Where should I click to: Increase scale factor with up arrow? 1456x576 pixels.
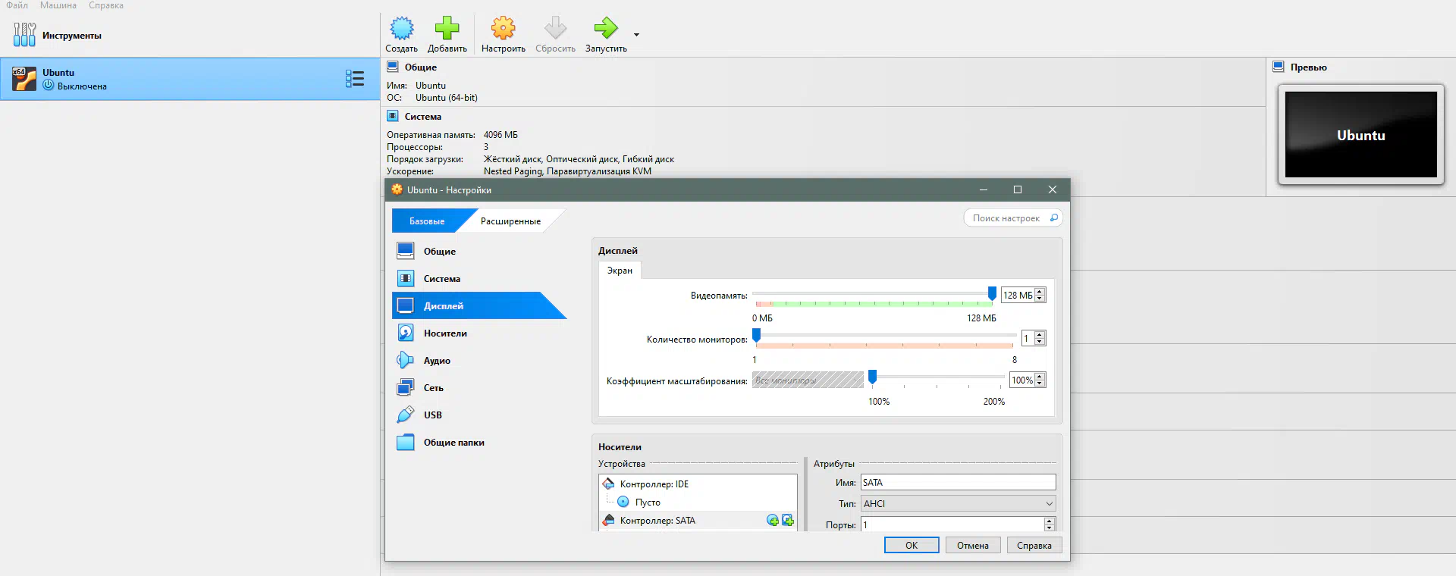pyautogui.click(x=1040, y=376)
